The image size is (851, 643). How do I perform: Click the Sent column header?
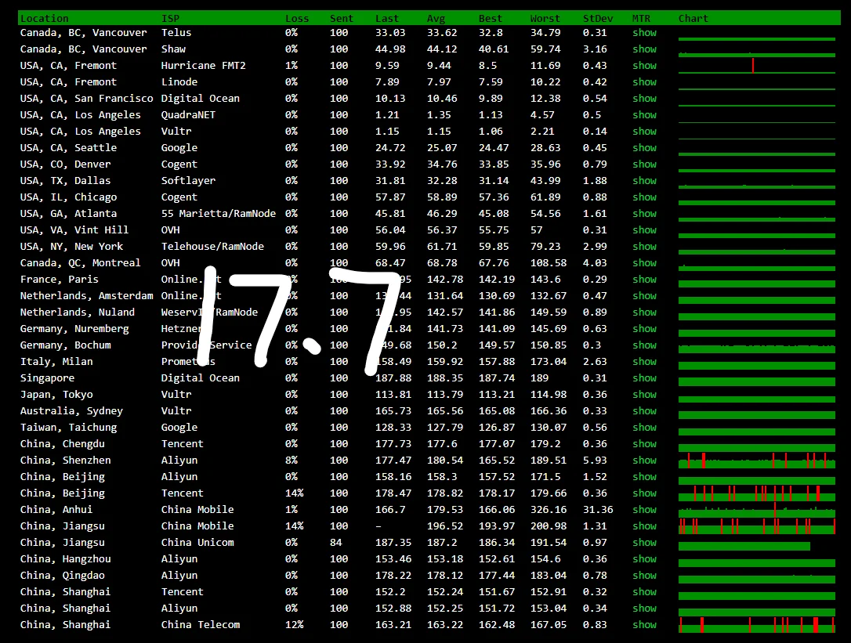click(x=342, y=19)
